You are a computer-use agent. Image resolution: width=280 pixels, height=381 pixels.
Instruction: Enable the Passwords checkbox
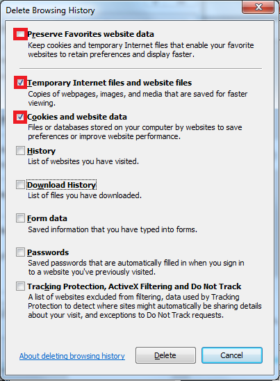[20, 252]
